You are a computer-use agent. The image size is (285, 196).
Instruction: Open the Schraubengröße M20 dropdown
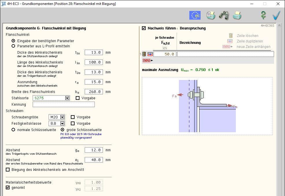coord(62,117)
